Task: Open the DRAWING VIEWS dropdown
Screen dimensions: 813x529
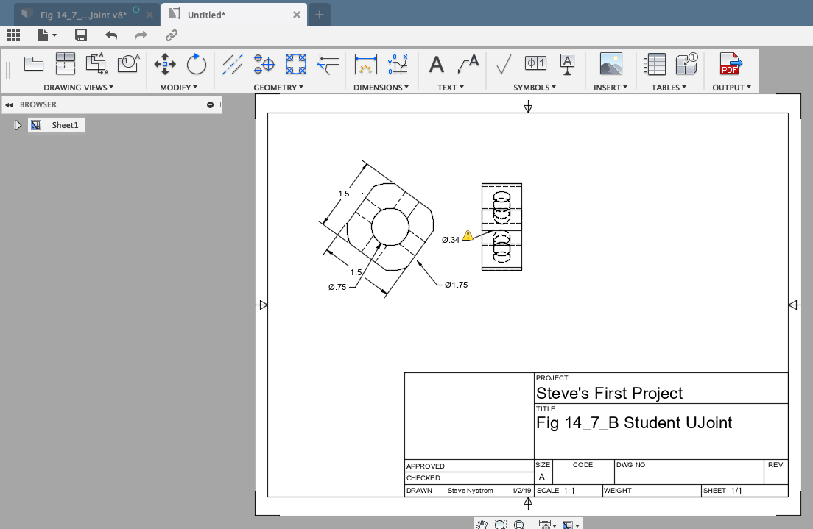Action: coord(78,87)
